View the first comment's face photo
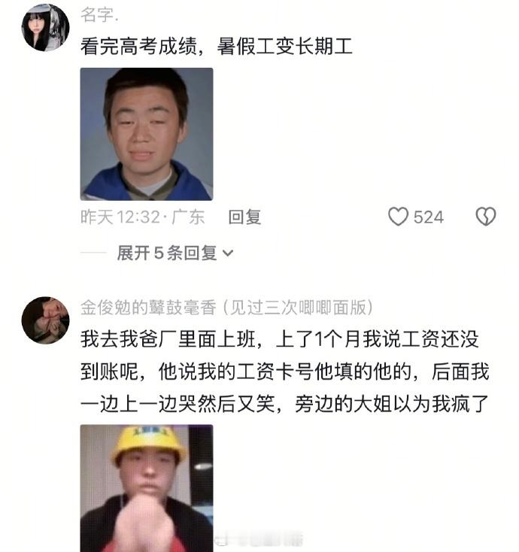The image size is (519, 552). point(147,134)
